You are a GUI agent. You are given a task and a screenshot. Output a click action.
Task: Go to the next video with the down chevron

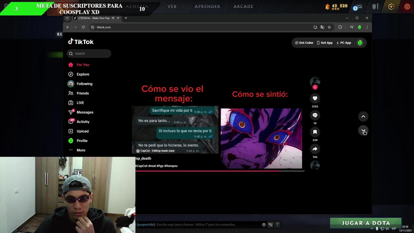[x=363, y=131]
